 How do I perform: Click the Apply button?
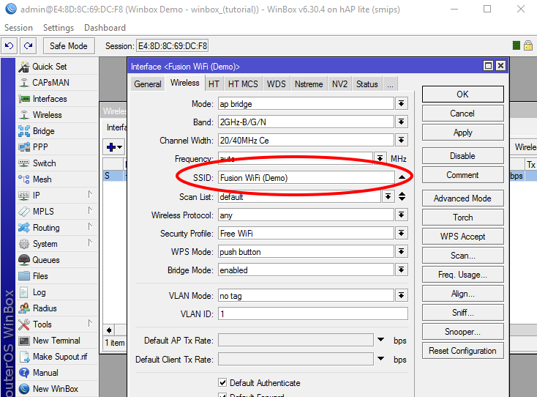(x=462, y=133)
